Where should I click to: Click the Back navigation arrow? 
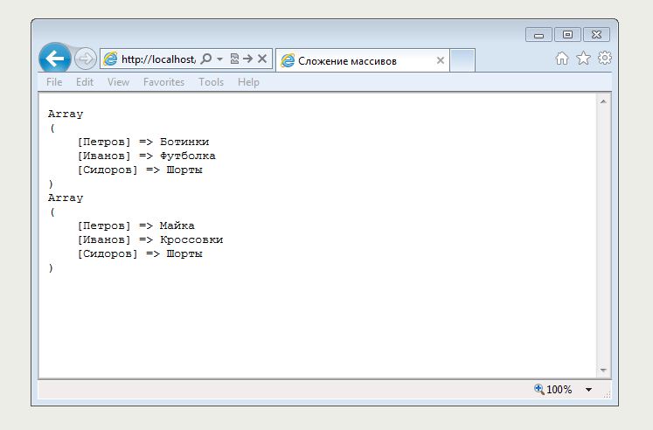click(x=55, y=59)
